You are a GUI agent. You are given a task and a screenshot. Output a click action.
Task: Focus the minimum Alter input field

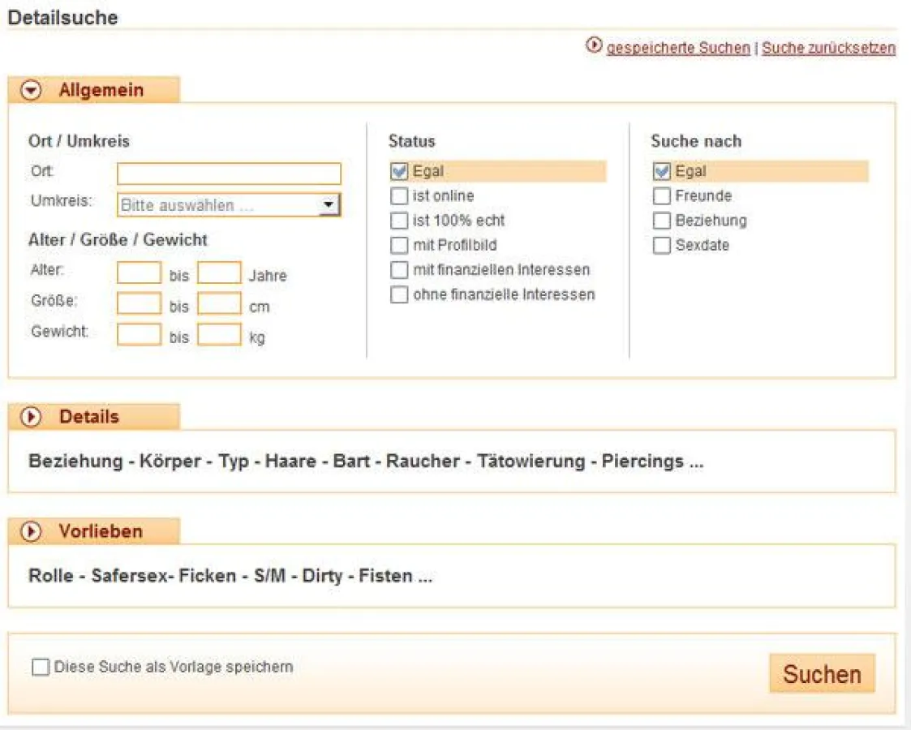(x=139, y=273)
